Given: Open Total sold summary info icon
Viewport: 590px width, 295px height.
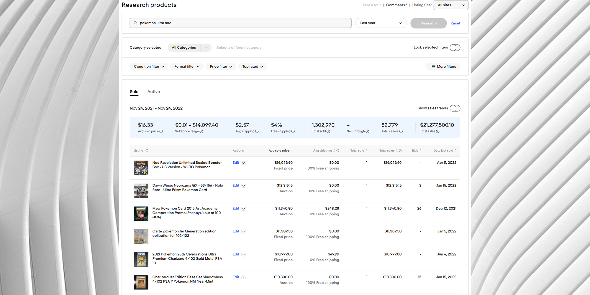Looking at the screenshot, I should 328,132.
